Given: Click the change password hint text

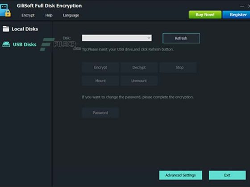Looking at the screenshot, I should tap(137, 97).
